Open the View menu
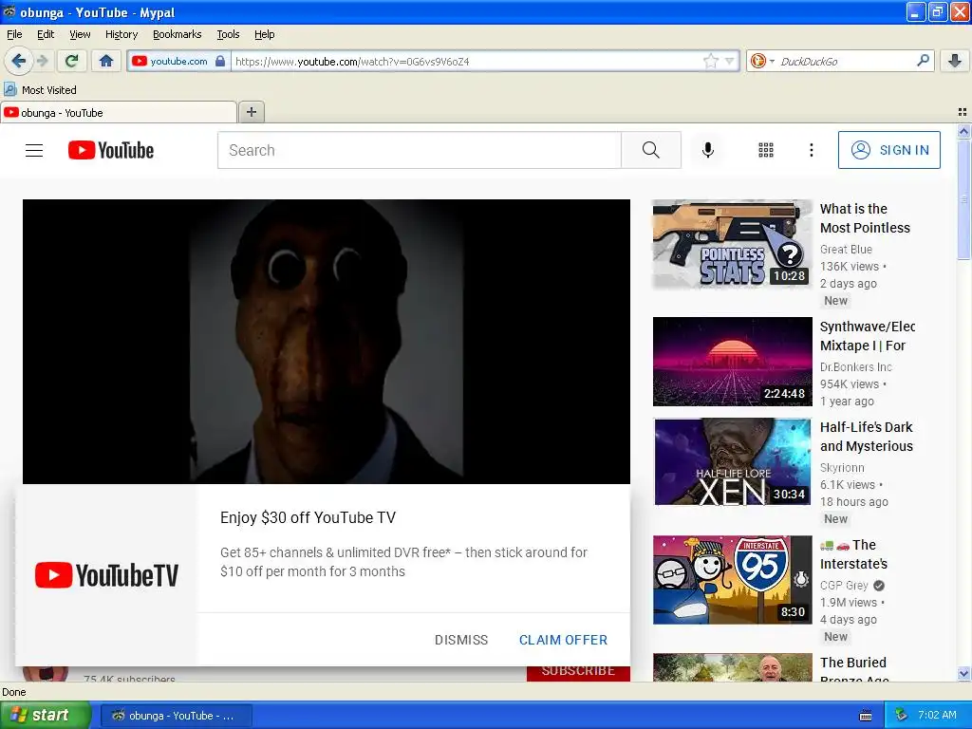Viewport: 972px width, 729px height. pyautogui.click(x=80, y=35)
